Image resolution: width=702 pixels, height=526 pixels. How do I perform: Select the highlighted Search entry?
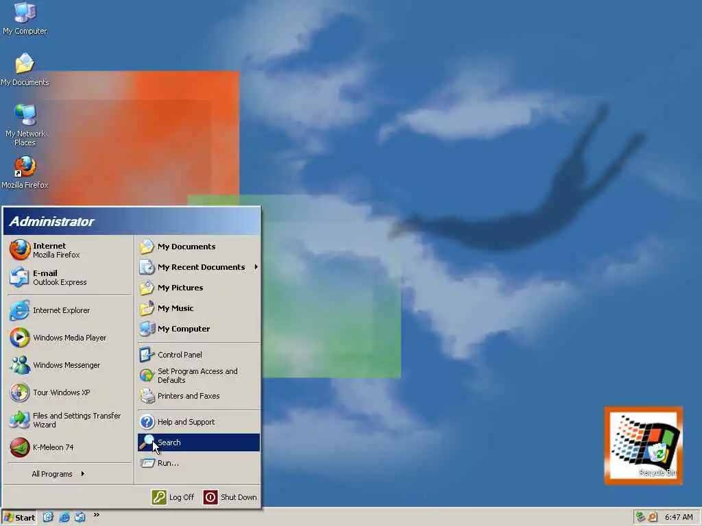(x=199, y=442)
